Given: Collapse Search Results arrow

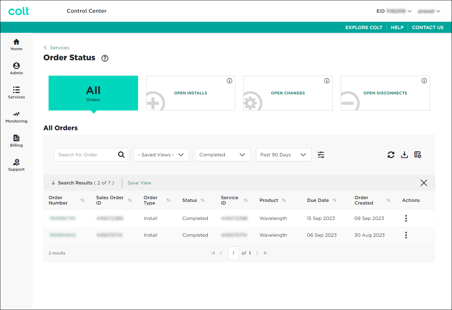Looking at the screenshot, I should tap(53, 183).
